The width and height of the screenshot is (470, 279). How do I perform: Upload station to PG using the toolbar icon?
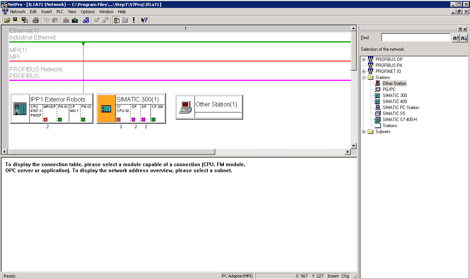point(75,20)
